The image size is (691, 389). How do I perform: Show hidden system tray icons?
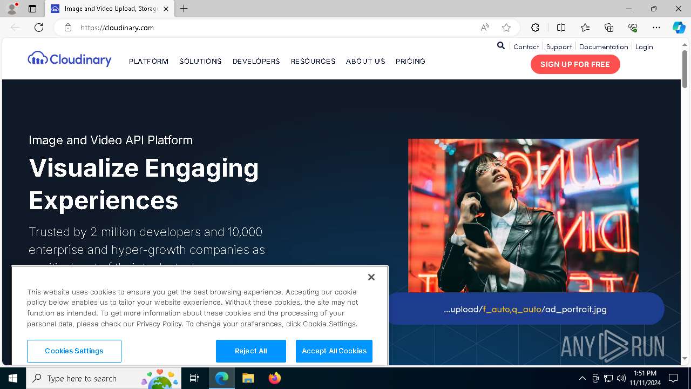tap(582, 378)
